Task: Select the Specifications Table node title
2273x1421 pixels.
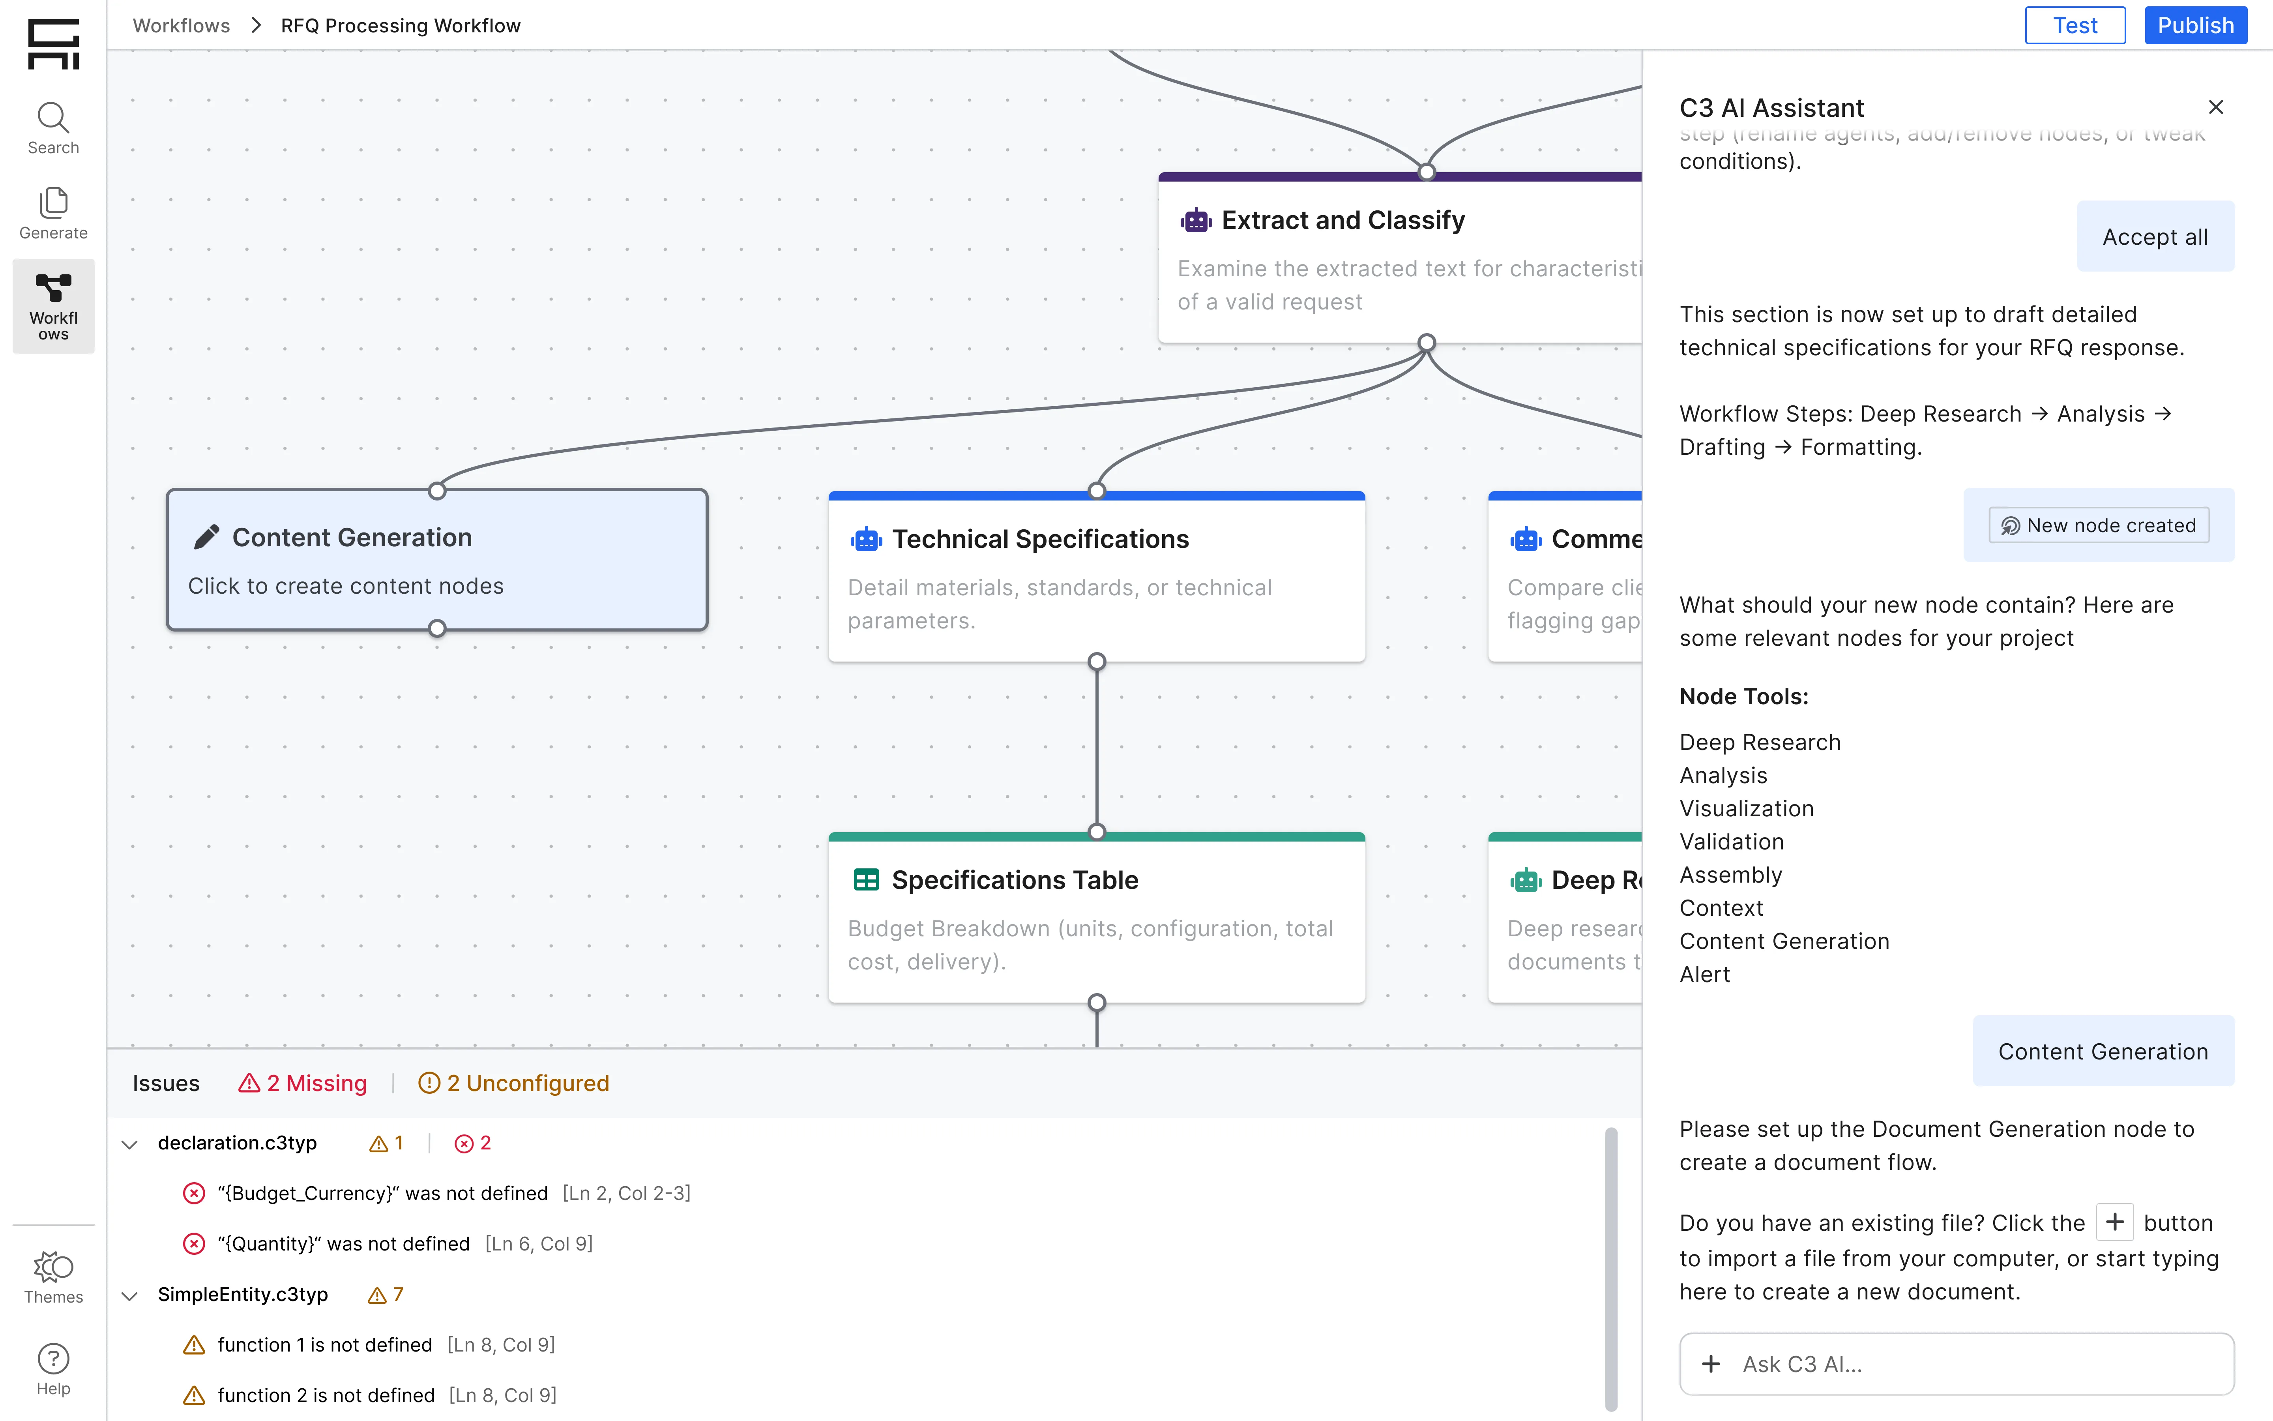Action: click(x=1015, y=880)
